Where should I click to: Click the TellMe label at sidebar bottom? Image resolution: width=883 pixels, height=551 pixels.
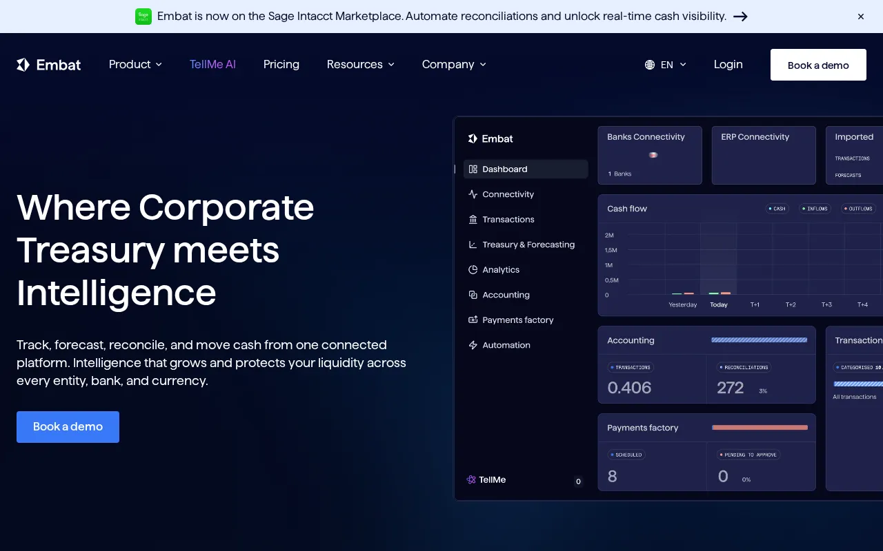493,480
